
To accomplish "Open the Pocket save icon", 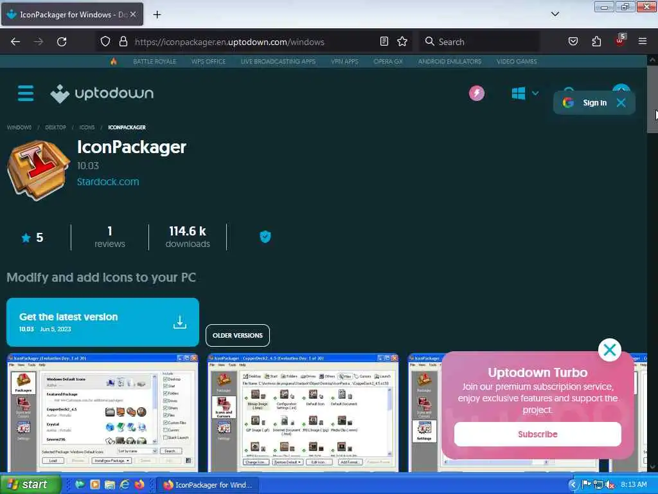I will (x=573, y=41).
